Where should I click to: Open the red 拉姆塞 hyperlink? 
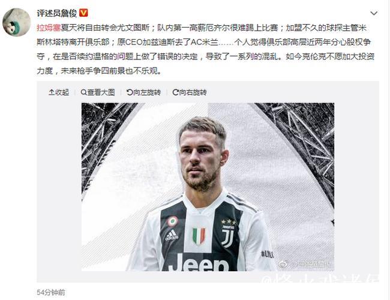coord(49,28)
